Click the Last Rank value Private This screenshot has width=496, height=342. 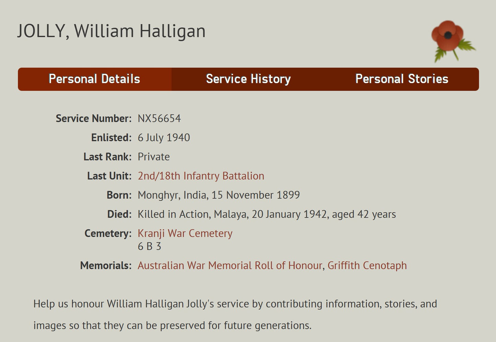pos(153,157)
